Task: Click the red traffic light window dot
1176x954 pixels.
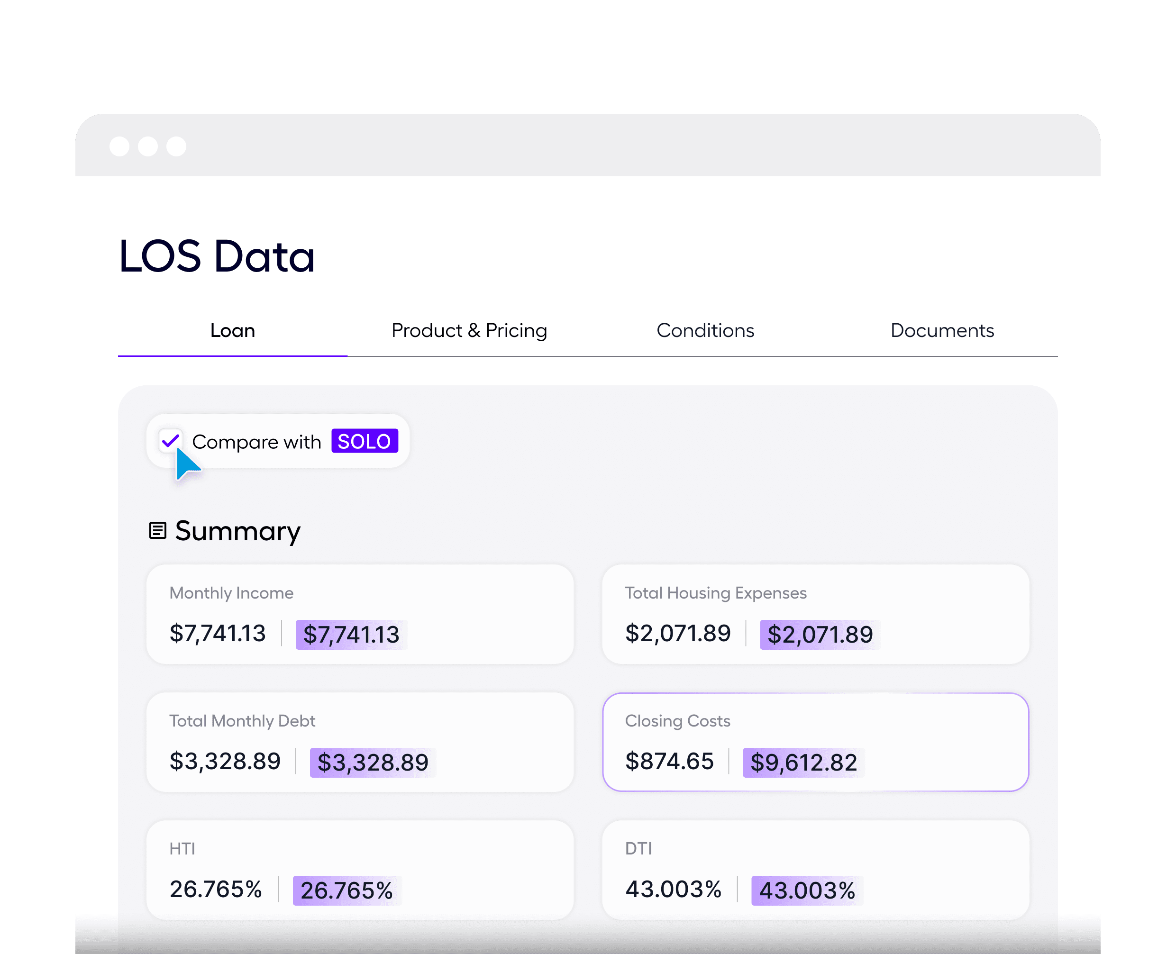Action: coord(120,146)
